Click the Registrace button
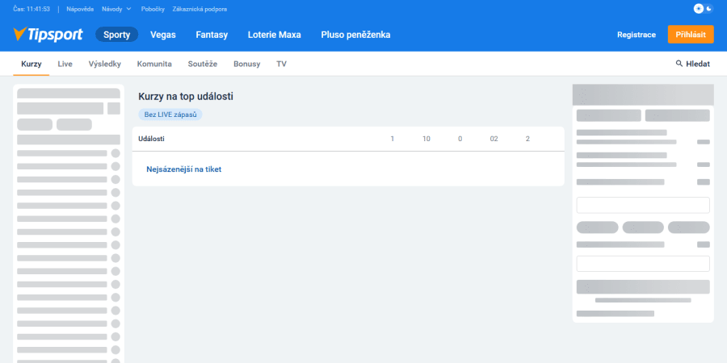 637,35
